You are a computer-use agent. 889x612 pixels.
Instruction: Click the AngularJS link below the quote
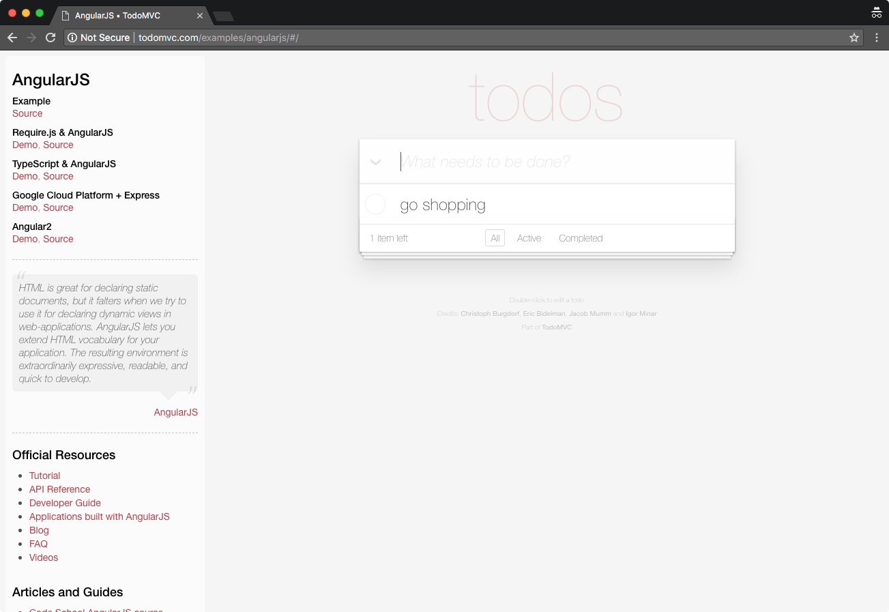[x=176, y=412]
